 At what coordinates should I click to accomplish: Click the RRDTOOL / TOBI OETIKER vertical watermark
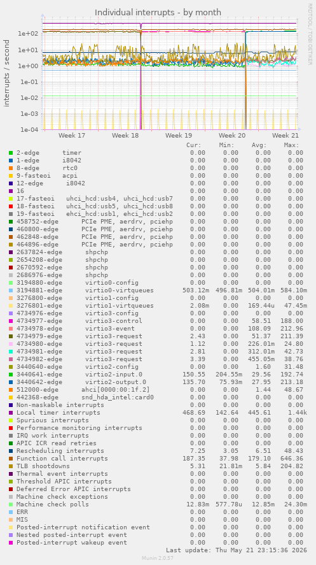point(310,34)
